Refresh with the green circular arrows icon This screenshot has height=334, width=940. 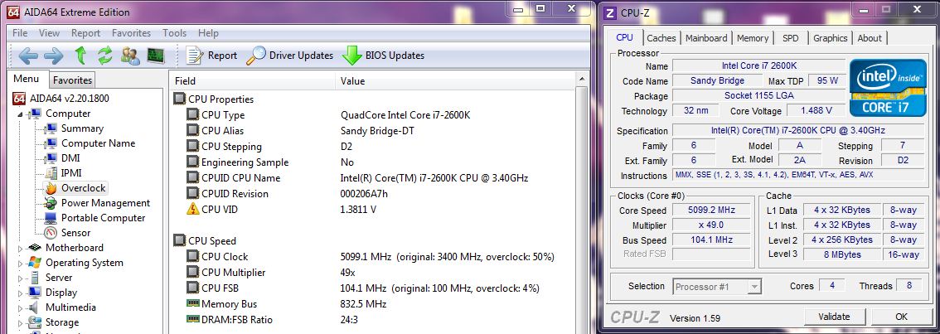point(105,56)
